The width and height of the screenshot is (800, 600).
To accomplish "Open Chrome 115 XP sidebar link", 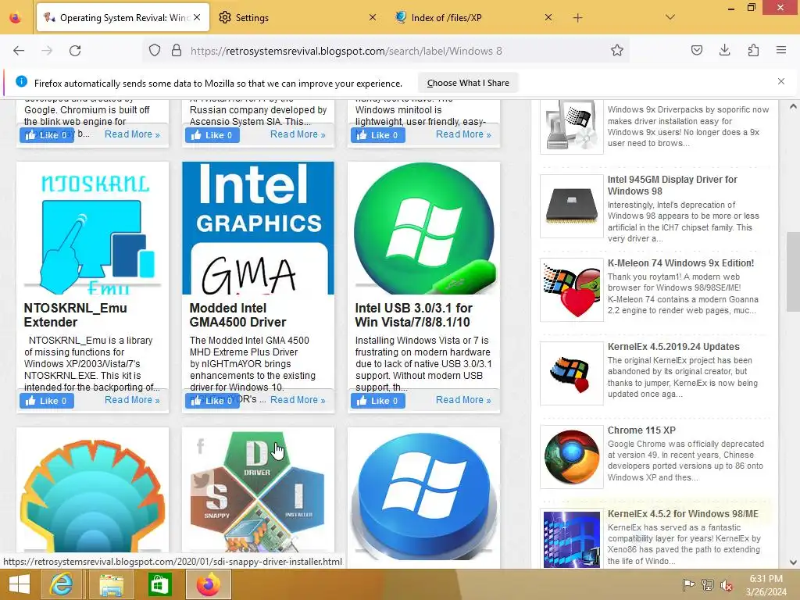I will pyautogui.click(x=641, y=430).
